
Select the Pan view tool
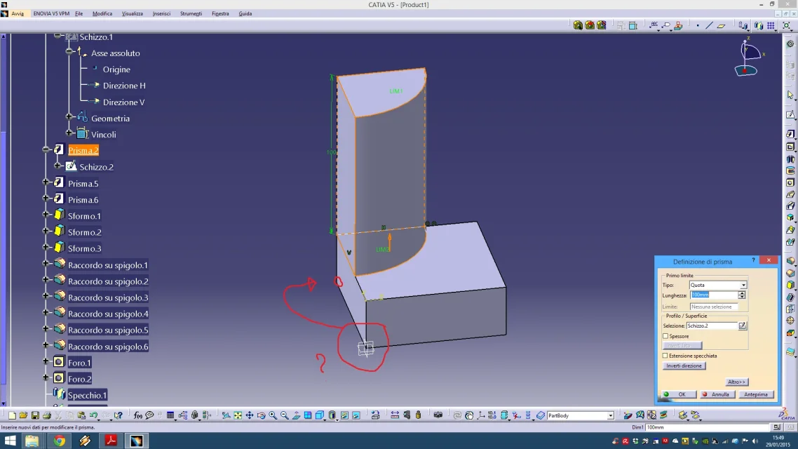(x=250, y=415)
